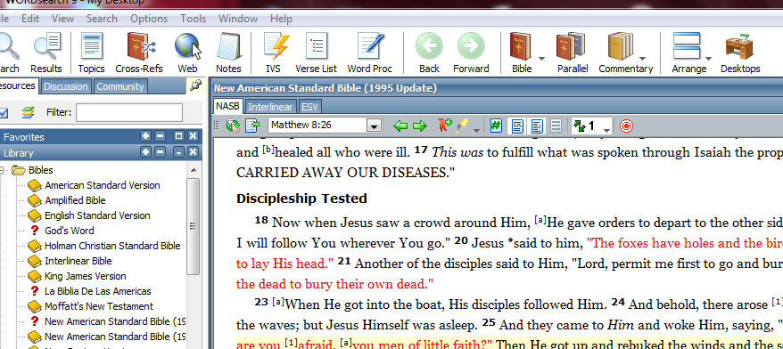Open the Tools menu
783x349 pixels.
193,19
